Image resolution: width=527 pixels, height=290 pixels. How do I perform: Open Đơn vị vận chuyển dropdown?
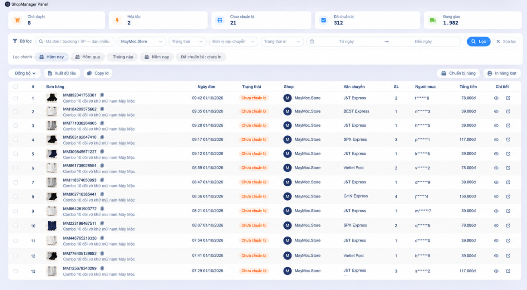pyautogui.click(x=234, y=42)
